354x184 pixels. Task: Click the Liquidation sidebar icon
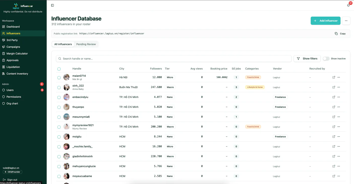(4, 67)
